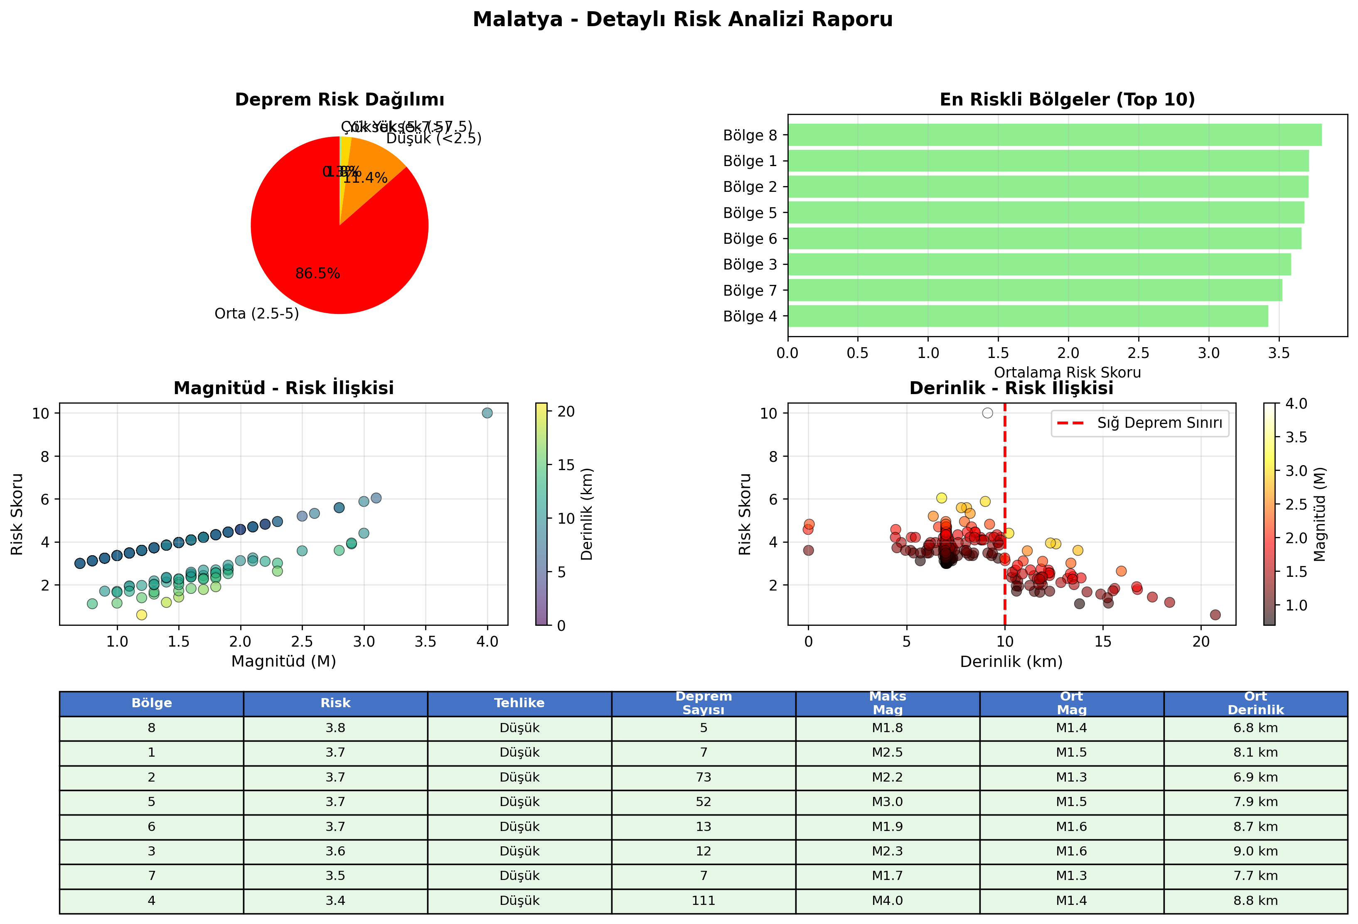Image resolution: width=1358 pixels, height=924 pixels.
Task: Click the 'M2.5' max magnitude cell
Action: pos(888,753)
